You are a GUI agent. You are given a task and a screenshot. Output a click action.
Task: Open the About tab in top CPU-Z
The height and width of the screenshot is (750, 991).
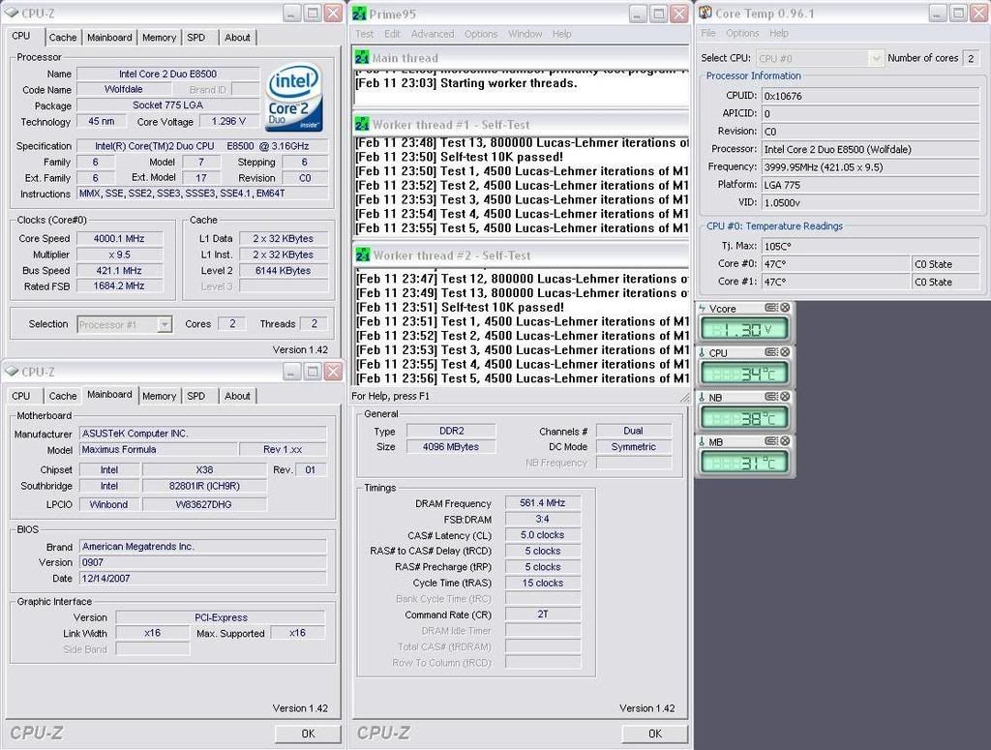click(237, 38)
